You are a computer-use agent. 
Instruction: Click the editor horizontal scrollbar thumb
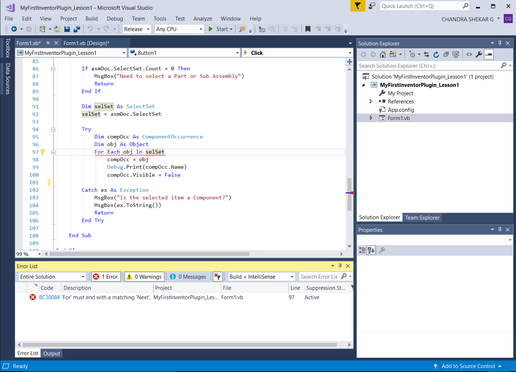(x=149, y=254)
